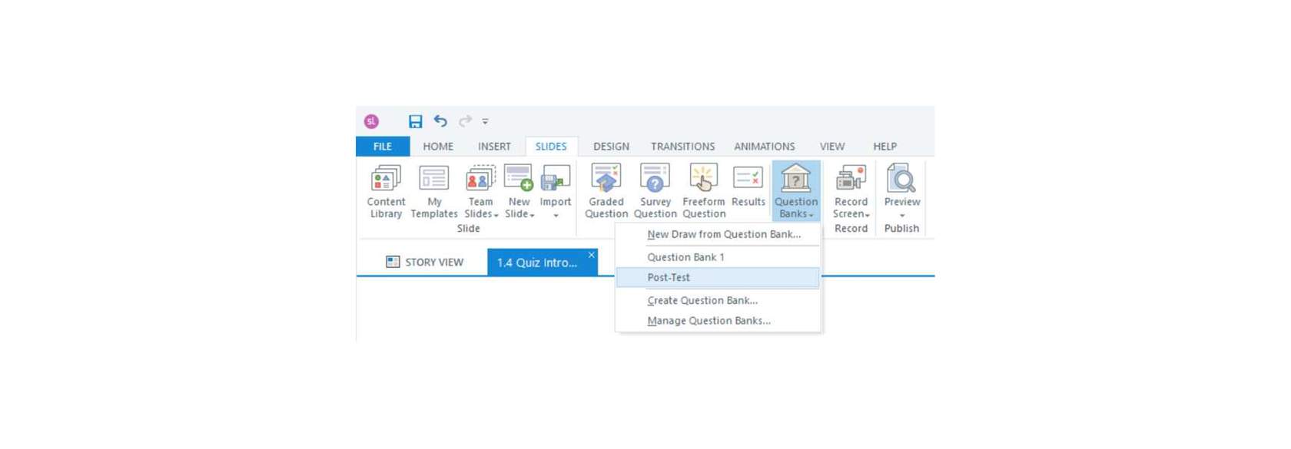The image size is (1291, 449).
Task: Open the HELP ribbon tab
Action: [884, 146]
